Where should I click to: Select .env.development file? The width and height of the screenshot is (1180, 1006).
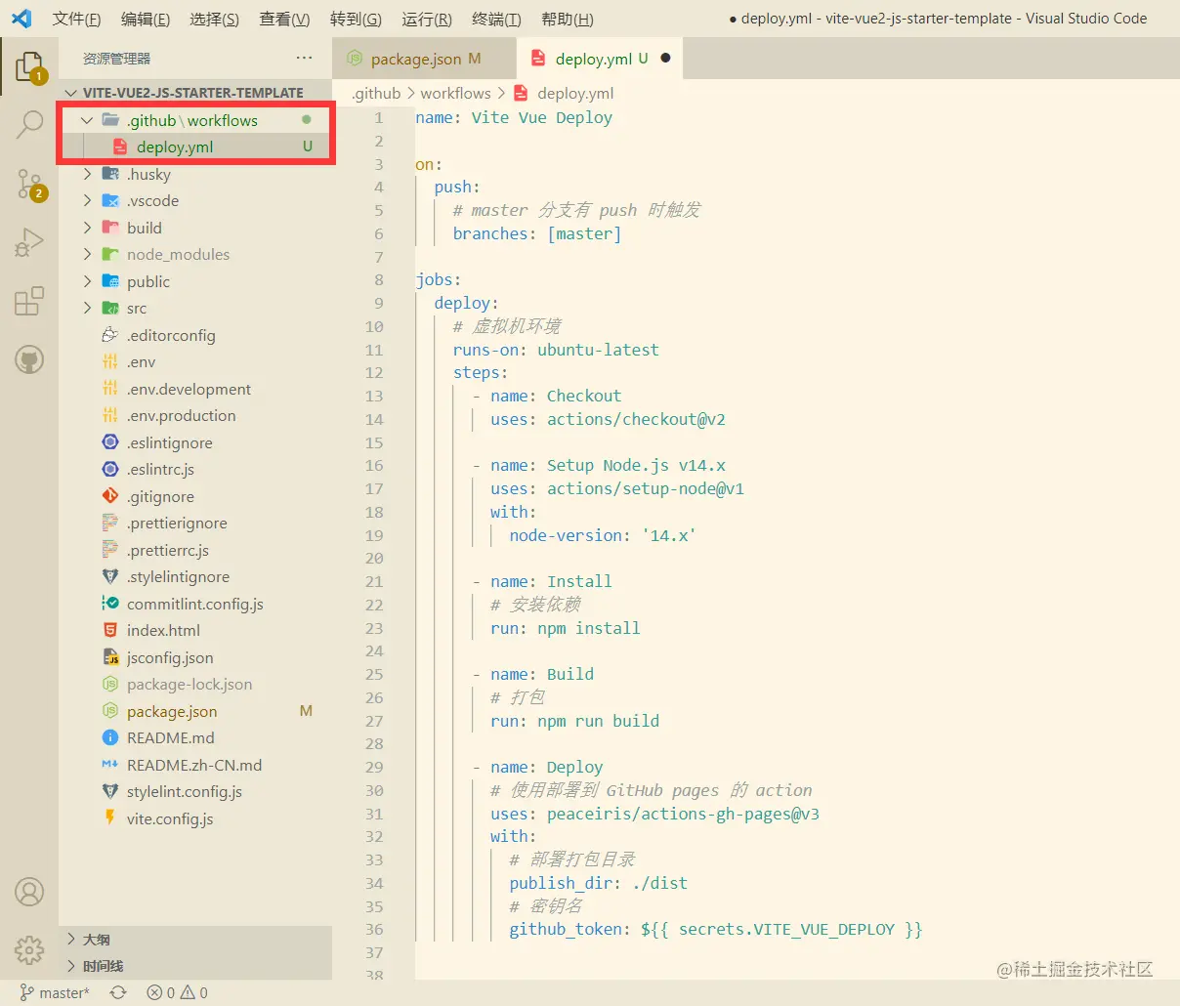(x=195, y=389)
